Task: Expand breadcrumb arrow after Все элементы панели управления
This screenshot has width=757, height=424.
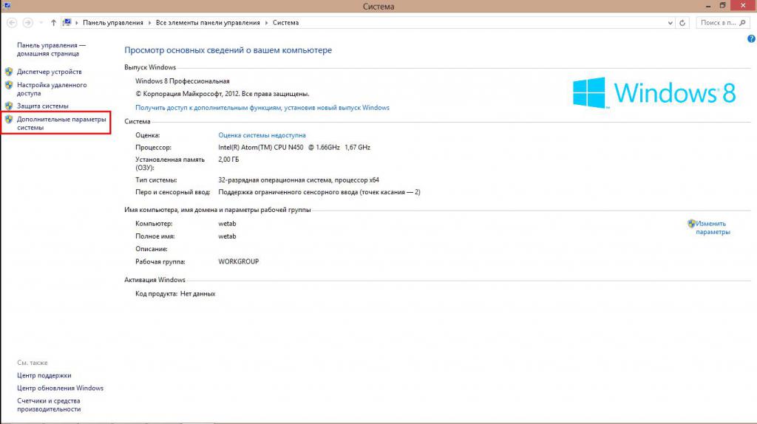Action: (x=266, y=23)
